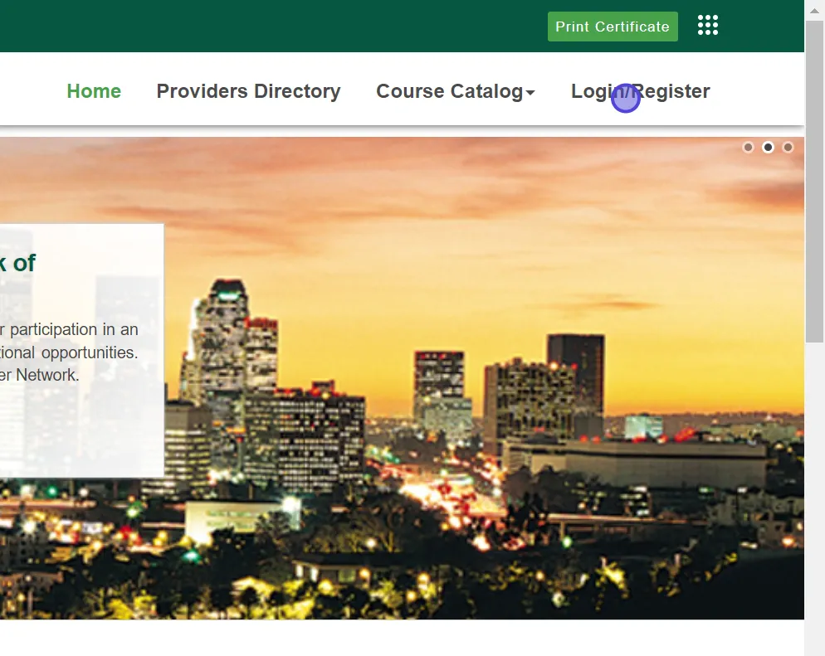825x656 pixels.
Task: Click the scrollbar up arrow
Action: pyautogui.click(x=814, y=8)
